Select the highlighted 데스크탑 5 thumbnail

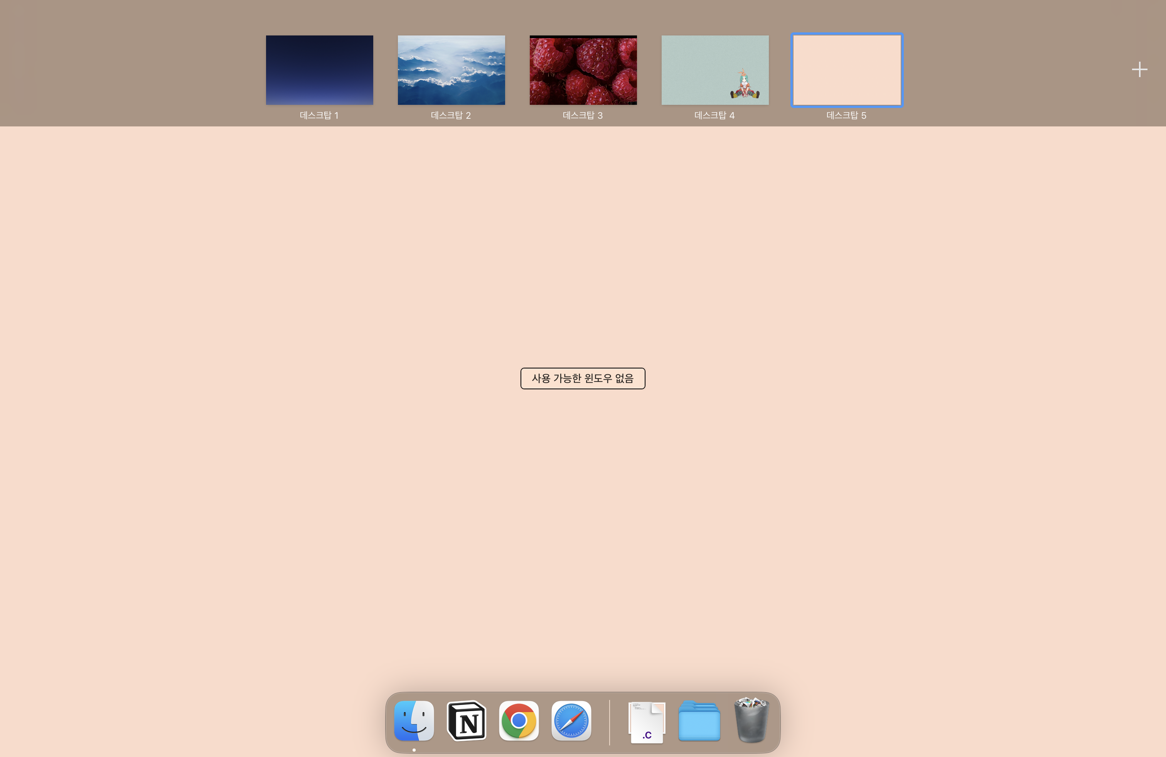point(847,69)
